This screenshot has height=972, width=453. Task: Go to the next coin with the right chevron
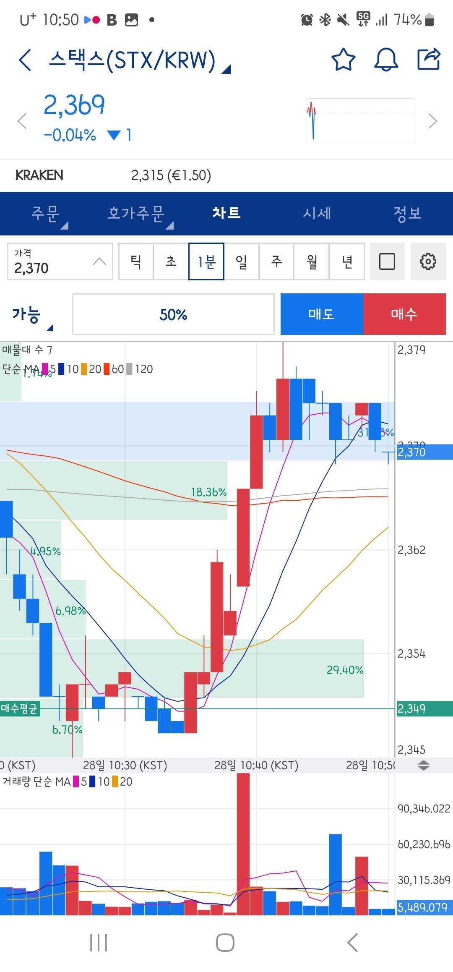coord(432,121)
